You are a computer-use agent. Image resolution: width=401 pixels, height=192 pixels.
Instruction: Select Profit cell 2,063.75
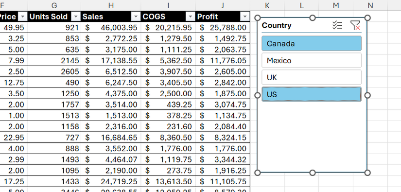pos(223,50)
